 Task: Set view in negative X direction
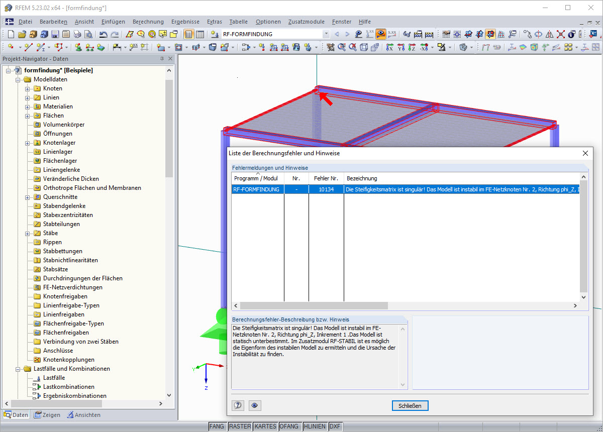tap(424, 47)
